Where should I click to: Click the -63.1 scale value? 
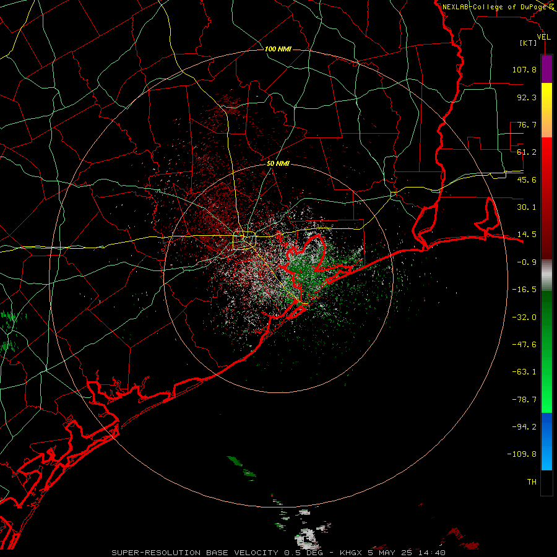click(x=524, y=372)
